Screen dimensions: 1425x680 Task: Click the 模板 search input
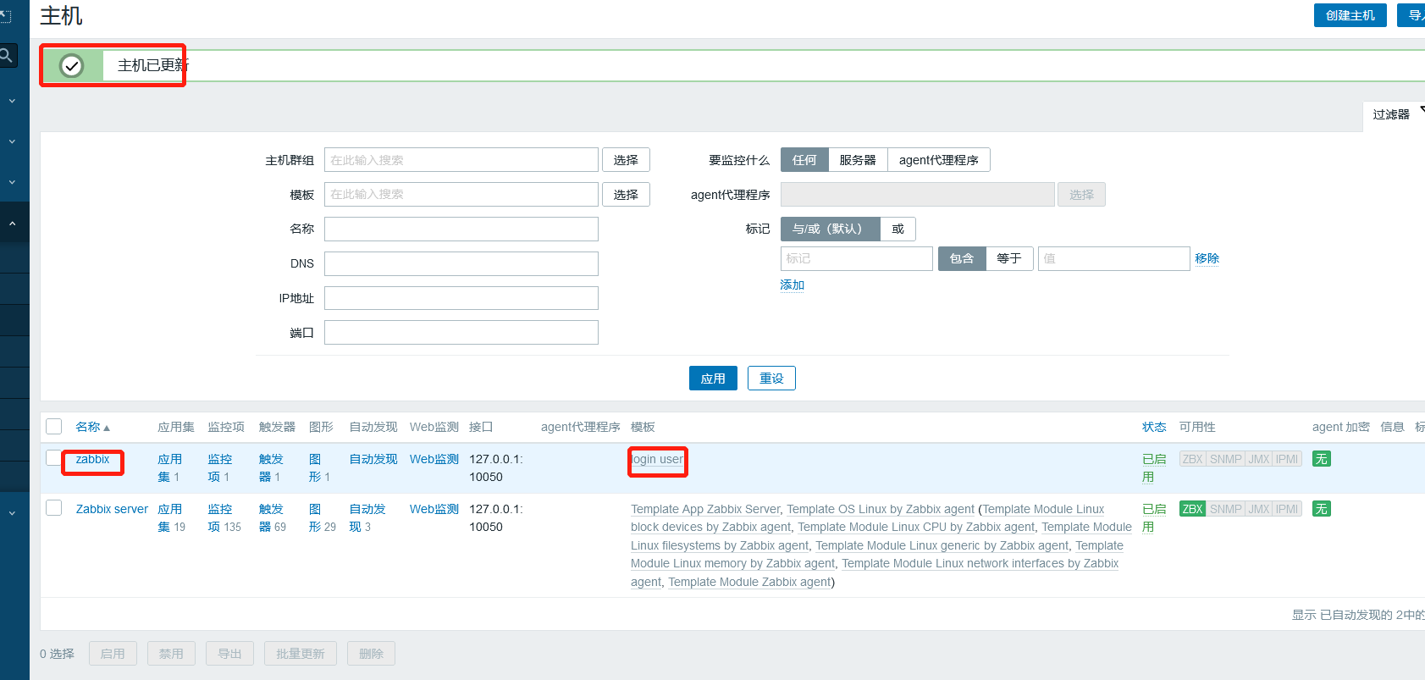click(461, 194)
